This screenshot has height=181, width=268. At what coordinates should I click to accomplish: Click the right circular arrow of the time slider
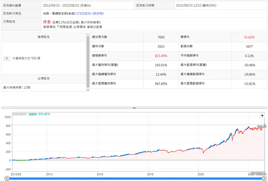click(x=264, y=178)
